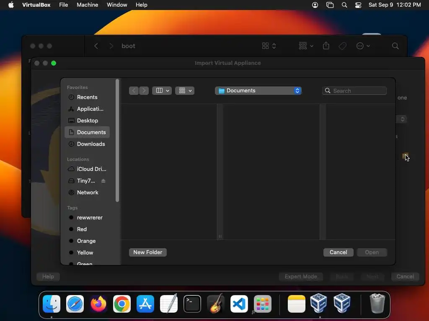Viewport: 429px width, 321px height.
Task: Open the File menu
Action: (x=64, y=5)
